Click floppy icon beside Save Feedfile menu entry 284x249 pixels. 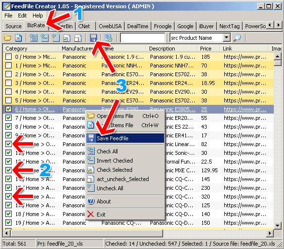point(91,138)
